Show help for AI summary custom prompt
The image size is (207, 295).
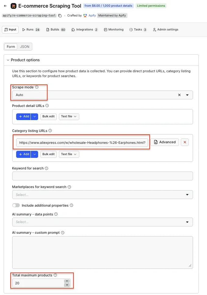[63, 233]
